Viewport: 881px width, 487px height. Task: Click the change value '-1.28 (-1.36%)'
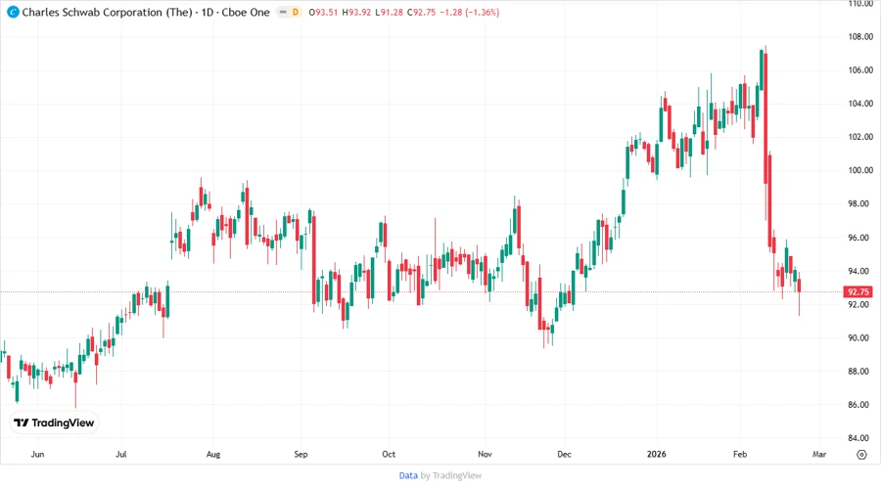pyautogui.click(x=470, y=12)
